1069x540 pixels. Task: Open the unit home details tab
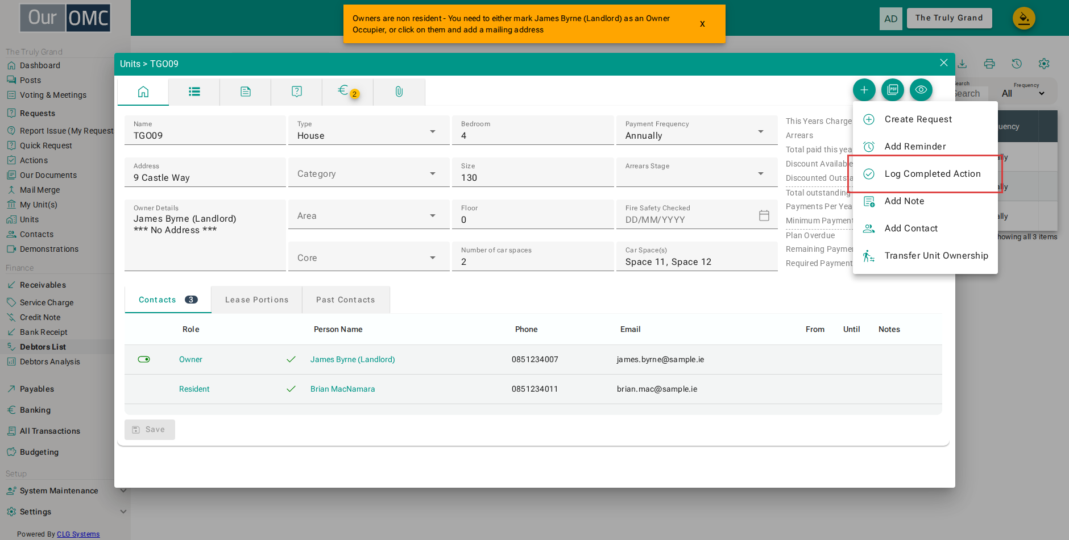point(143,92)
